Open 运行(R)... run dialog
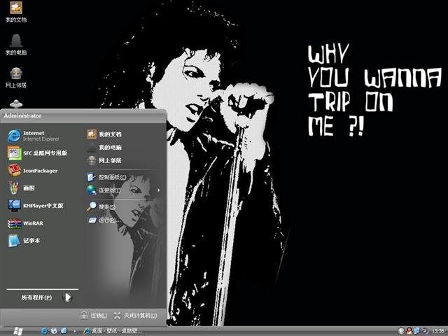Screen dimensions: 448x336 [104, 220]
